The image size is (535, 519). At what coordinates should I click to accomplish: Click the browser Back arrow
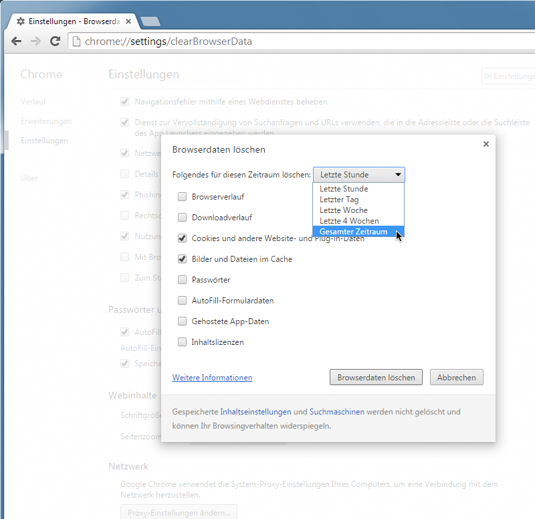[x=16, y=42]
